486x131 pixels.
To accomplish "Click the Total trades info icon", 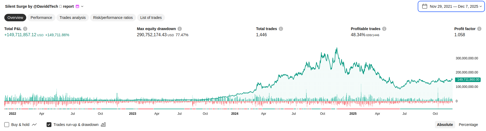I will (281, 29).
